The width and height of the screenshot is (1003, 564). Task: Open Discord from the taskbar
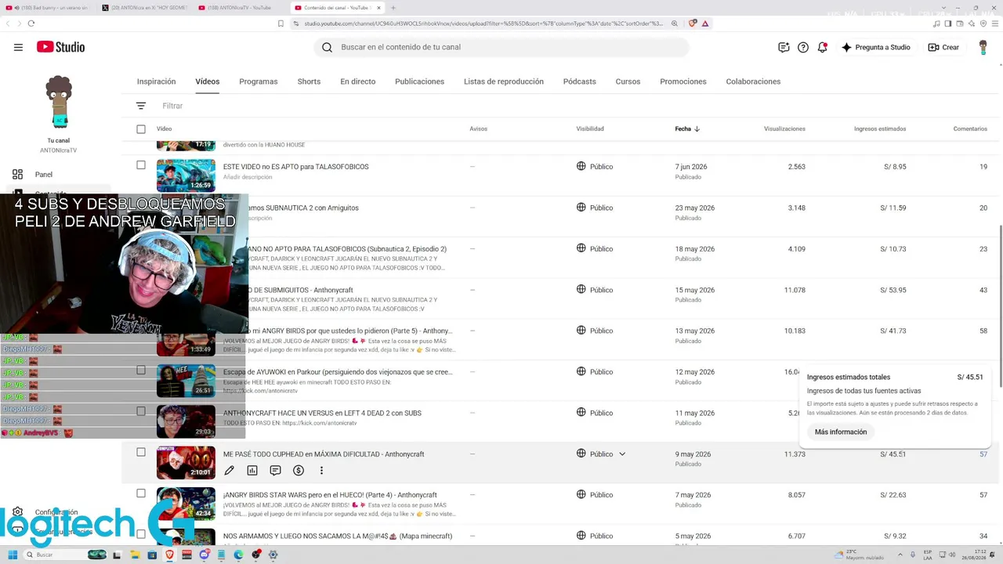tap(205, 555)
